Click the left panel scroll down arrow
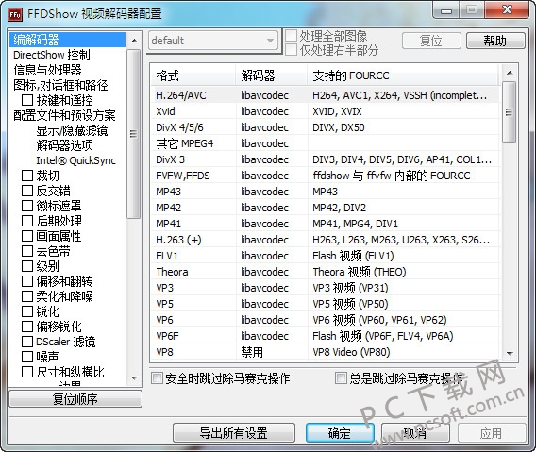The height and width of the screenshot is (452, 536). tap(134, 378)
